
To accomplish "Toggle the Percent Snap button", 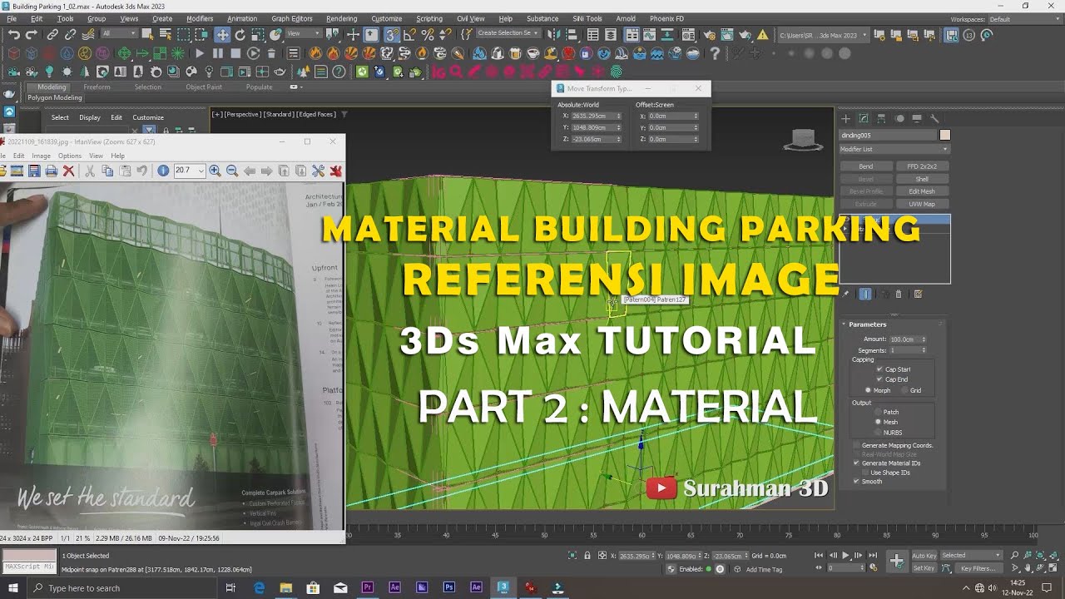I will pos(428,35).
